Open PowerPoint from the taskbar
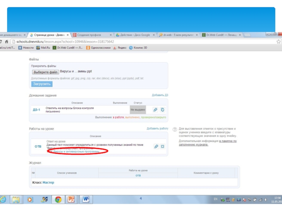This screenshot has width=282, height=211. (72, 199)
